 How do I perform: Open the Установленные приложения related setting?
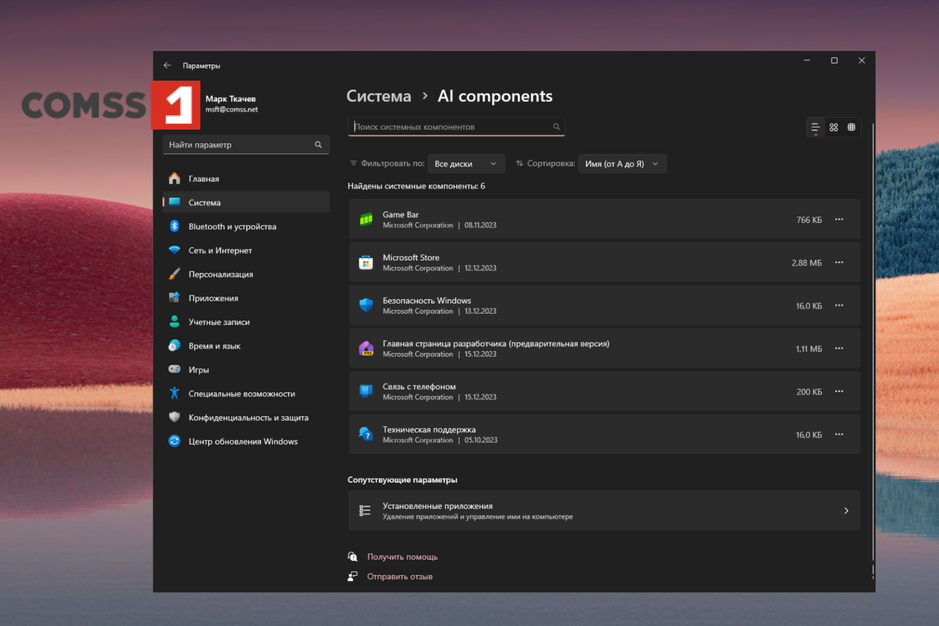click(x=604, y=511)
